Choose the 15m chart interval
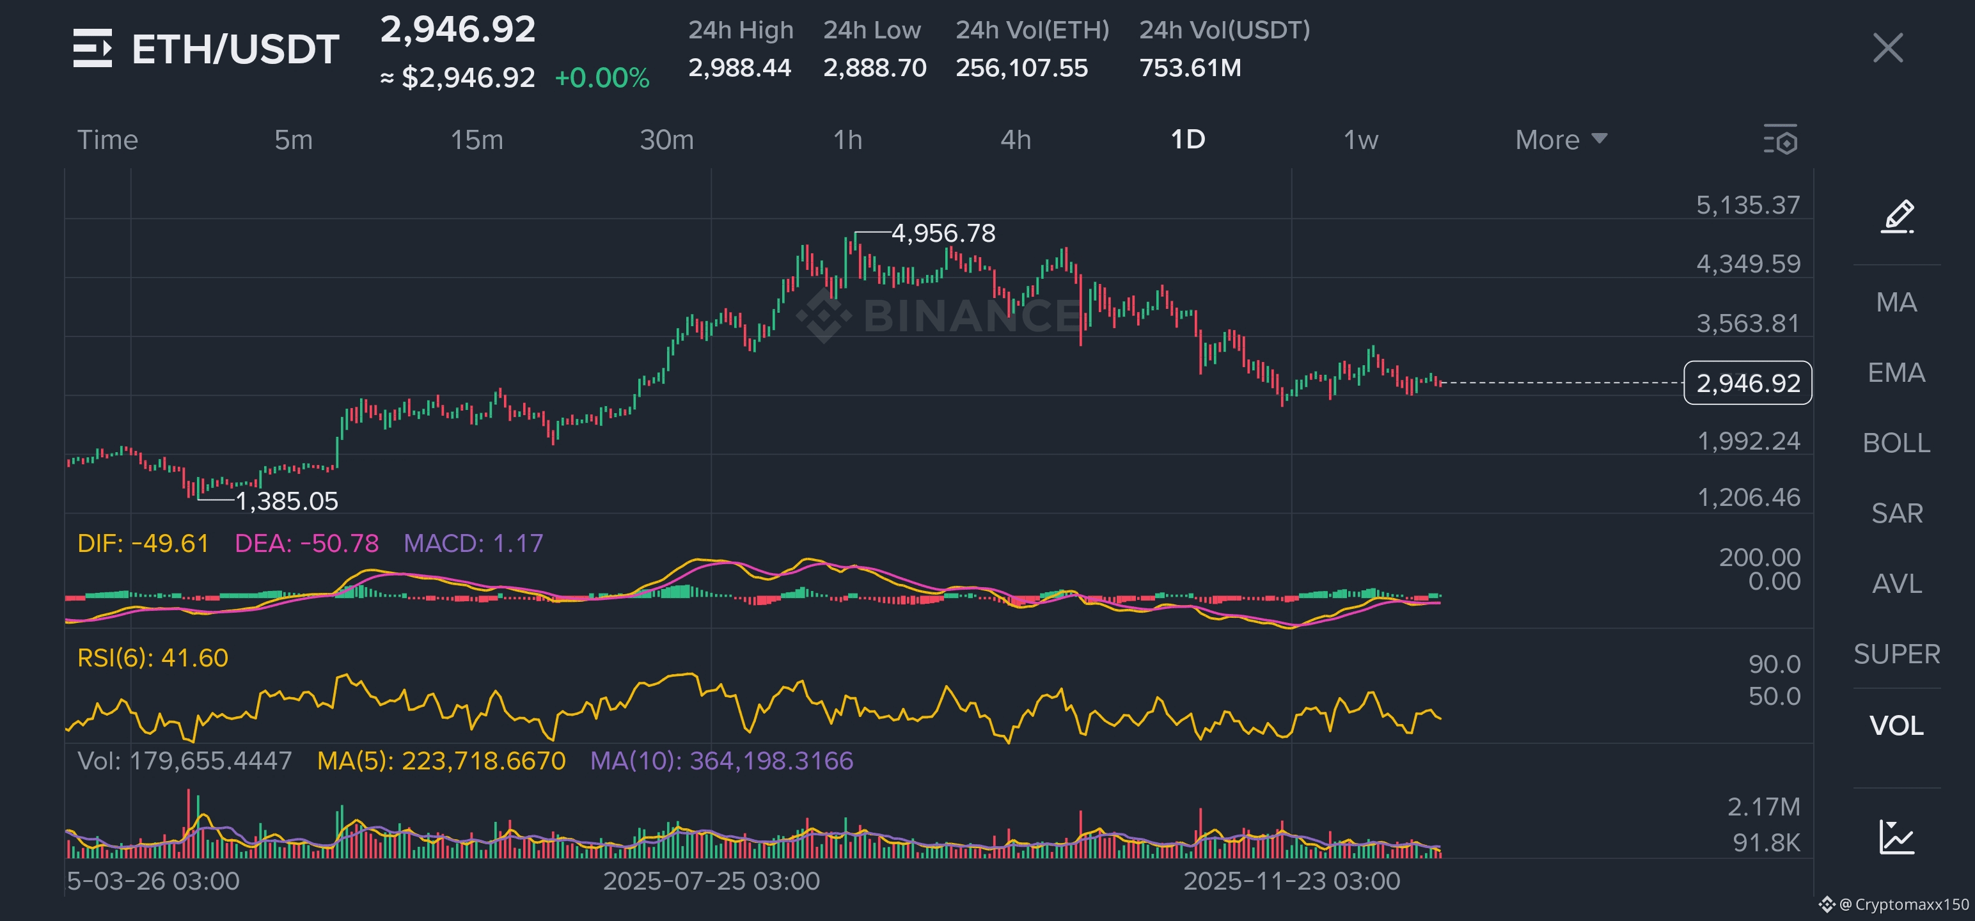Image resolution: width=1975 pixels, height=921 pixels. pos(476,139)
